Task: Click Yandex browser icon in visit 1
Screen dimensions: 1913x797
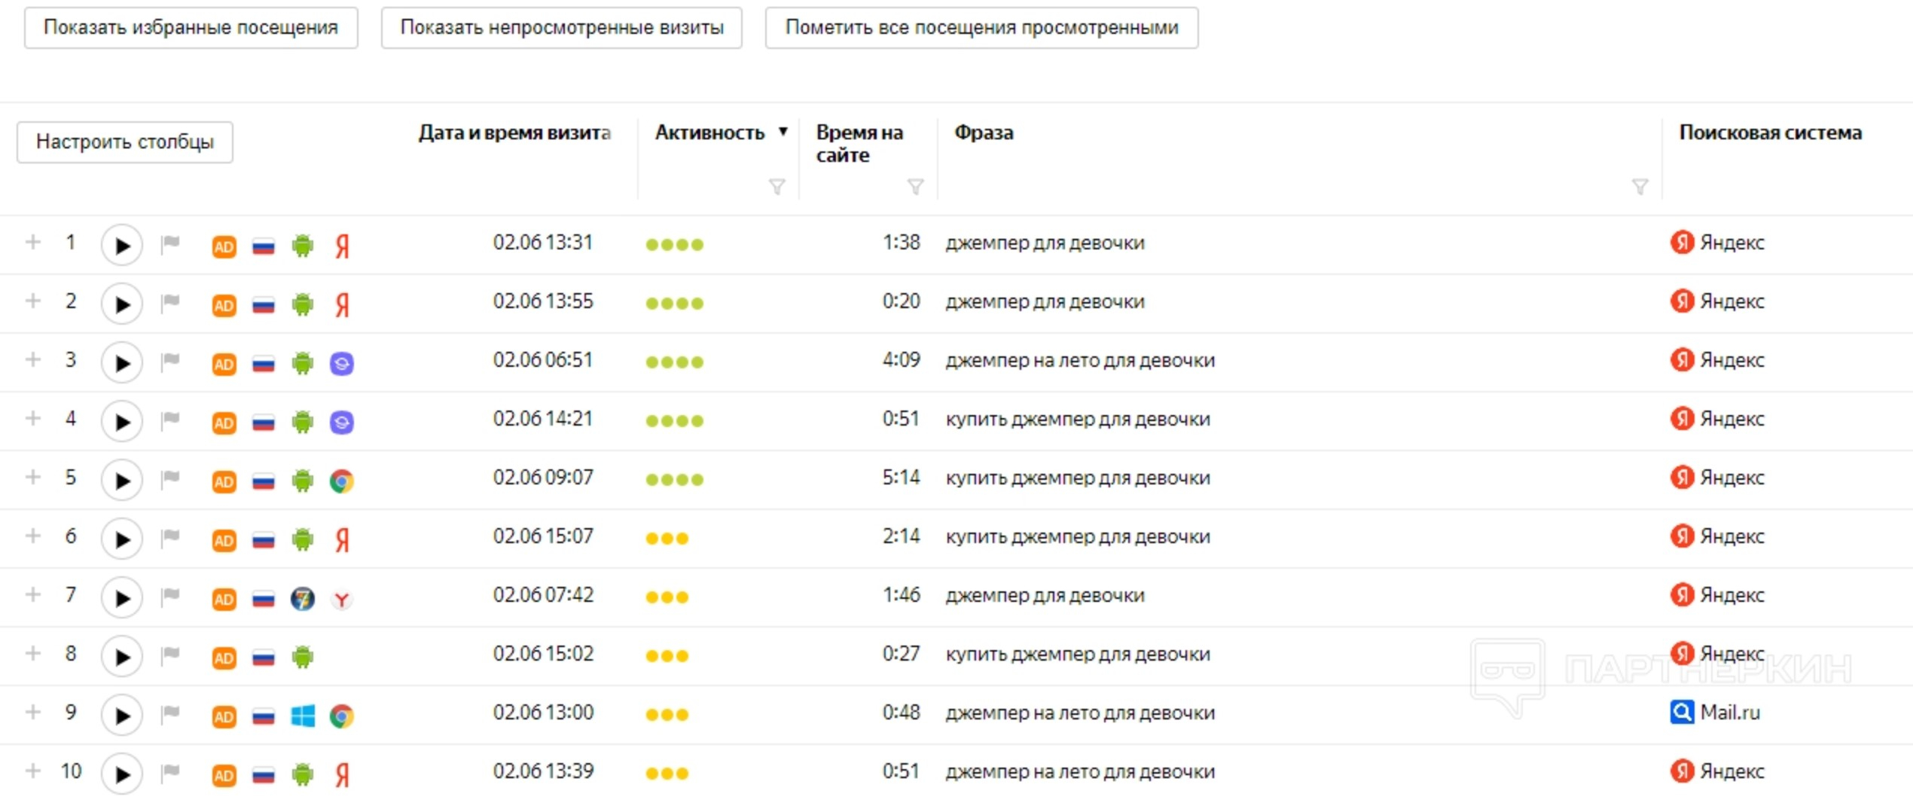Action: tap(342, 246)
